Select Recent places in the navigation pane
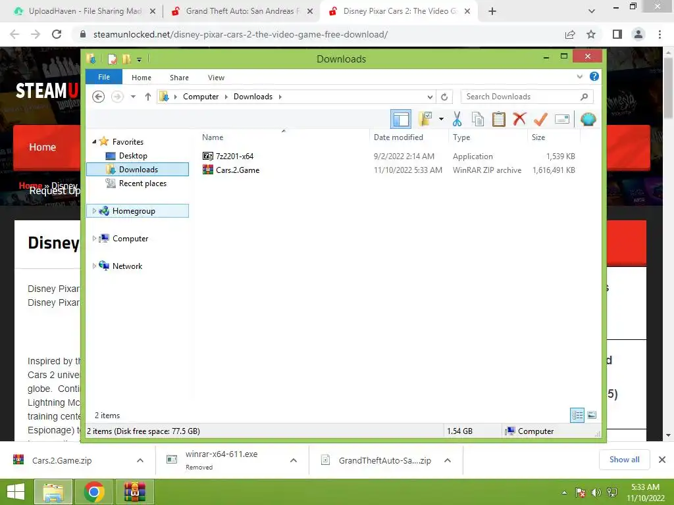Viewport: 674px width, 505px height. [142, 183]
